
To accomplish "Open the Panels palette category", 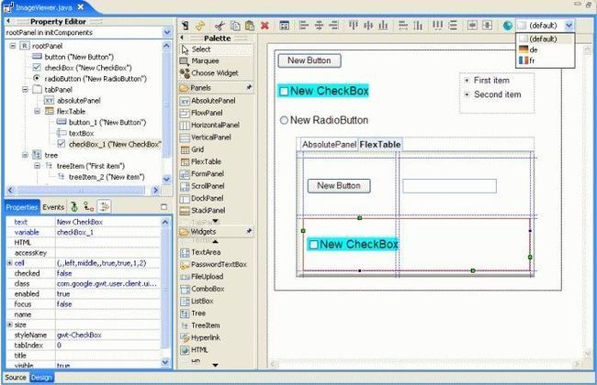I will 216,88.
